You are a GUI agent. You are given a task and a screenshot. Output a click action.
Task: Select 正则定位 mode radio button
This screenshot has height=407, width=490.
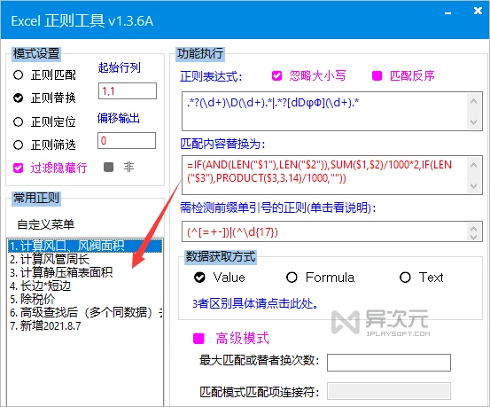click(x=18, y=121)
